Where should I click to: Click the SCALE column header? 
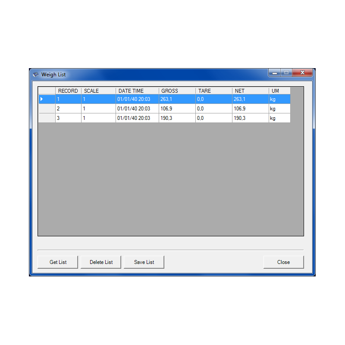click(x=98, y=91)
